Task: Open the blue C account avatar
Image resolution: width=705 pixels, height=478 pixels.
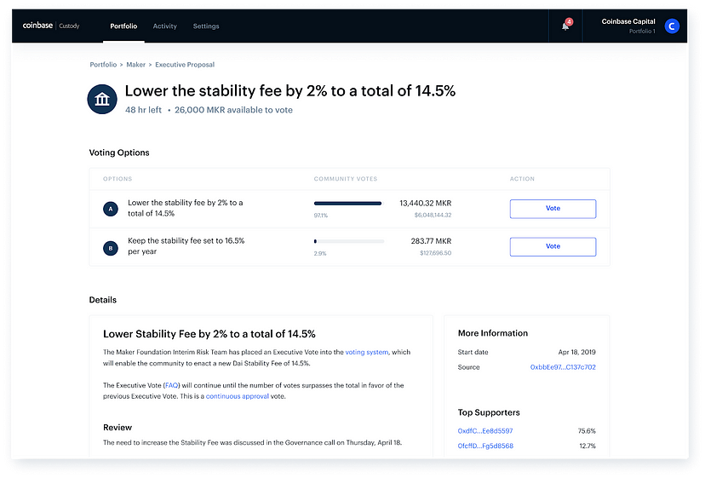Action: 672,26
